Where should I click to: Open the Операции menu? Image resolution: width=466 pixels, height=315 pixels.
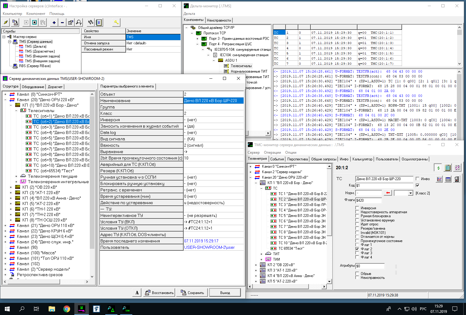click(272, 152)
